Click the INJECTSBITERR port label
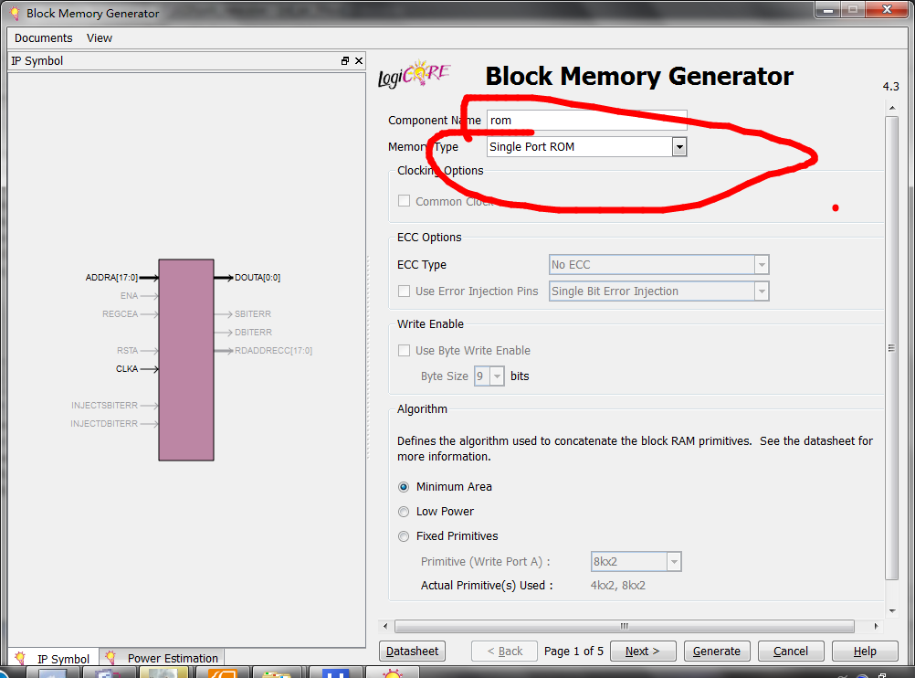This screenshot has width=915, height=678. tap(104, 405)
